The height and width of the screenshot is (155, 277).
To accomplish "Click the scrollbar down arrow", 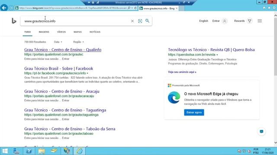I will [275, 143].
